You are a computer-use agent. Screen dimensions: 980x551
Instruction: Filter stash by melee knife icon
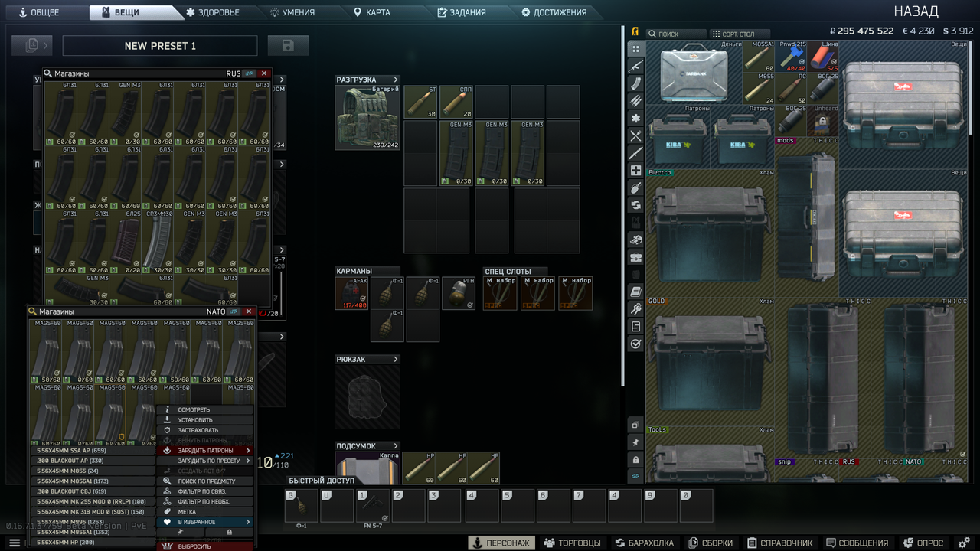click(635, 153)
